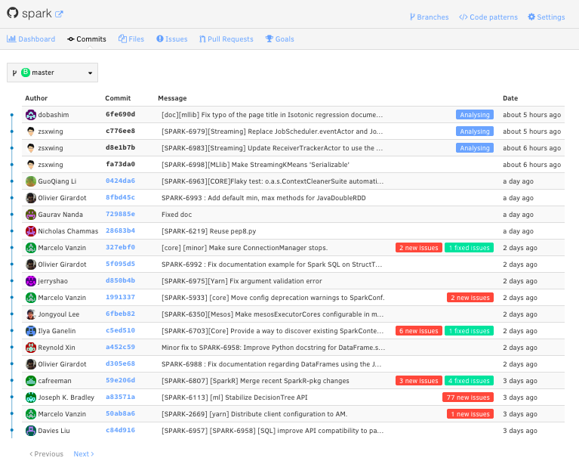Open commit c5ed510
The height and width of the screenshot is (467, 579).
(x=120, y=330)
